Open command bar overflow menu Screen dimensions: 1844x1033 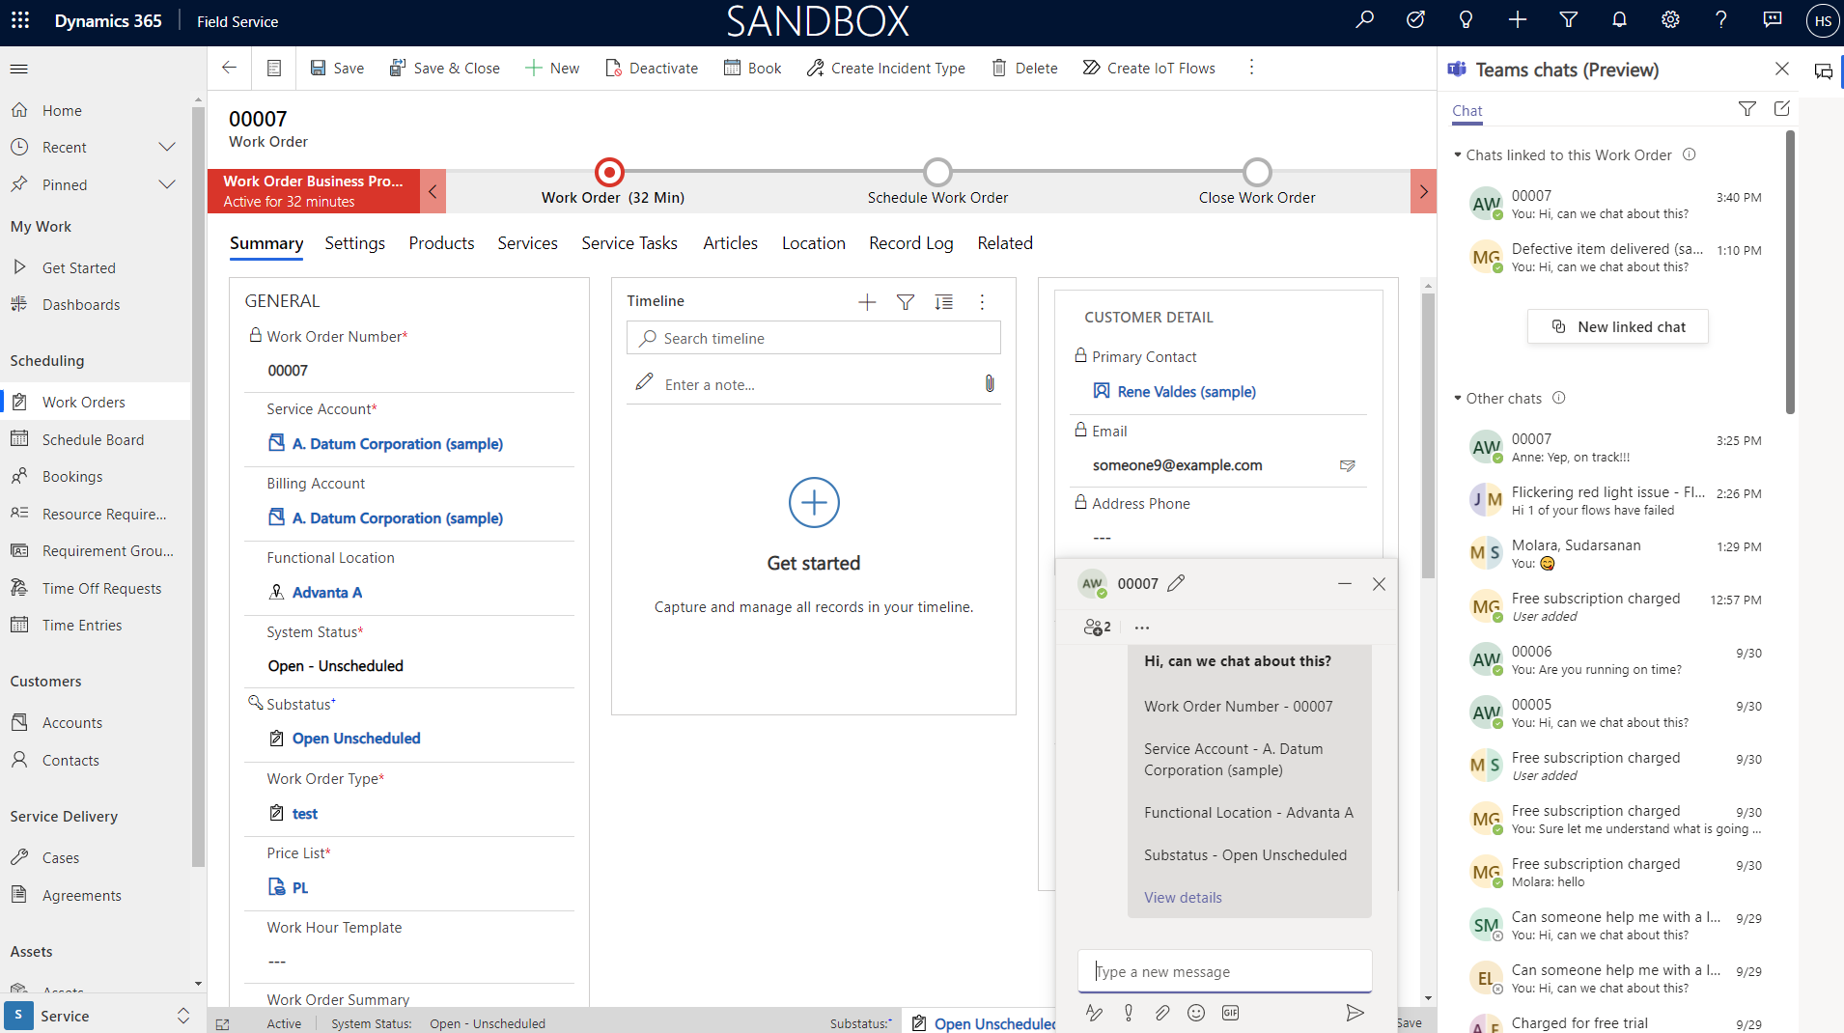tap(1251, 68)
